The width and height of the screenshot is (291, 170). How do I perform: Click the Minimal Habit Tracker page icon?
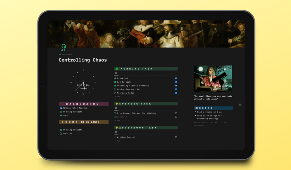click(x=61, y=108)
